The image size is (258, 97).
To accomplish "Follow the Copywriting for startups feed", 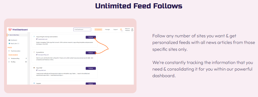I will click(x=91, y=37).
